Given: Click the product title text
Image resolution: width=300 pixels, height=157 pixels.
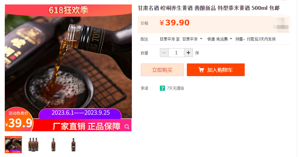Looking at the screenshot, I should tap(209, 8).
